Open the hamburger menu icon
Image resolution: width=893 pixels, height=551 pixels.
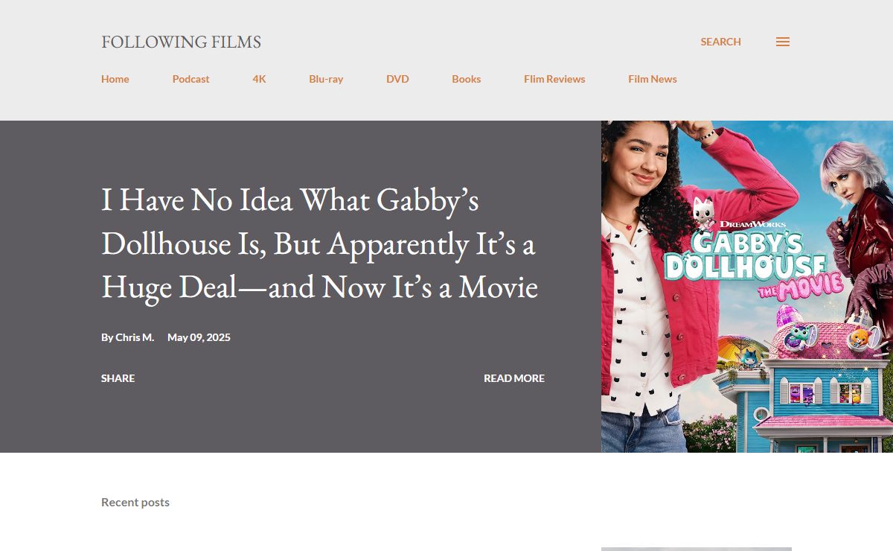click(782, 42)
